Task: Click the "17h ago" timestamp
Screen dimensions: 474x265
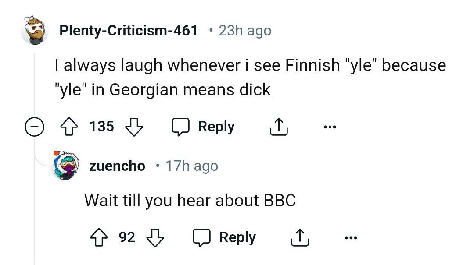Action: (191, 166)
